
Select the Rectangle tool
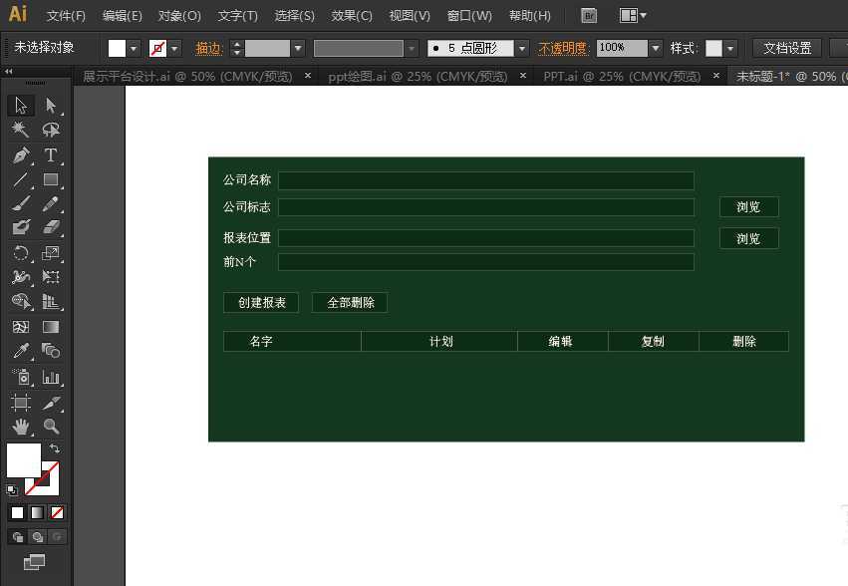coord(50,179)
